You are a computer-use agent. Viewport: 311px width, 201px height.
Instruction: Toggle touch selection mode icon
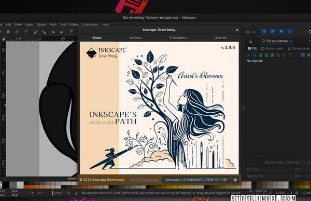pyautogui.click(x=25, y=32)
